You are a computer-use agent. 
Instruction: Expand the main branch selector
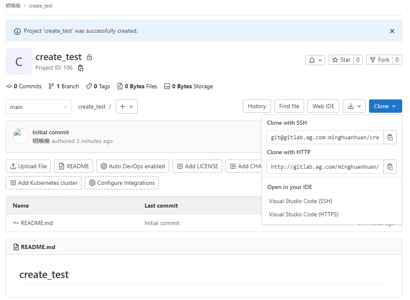38,107
